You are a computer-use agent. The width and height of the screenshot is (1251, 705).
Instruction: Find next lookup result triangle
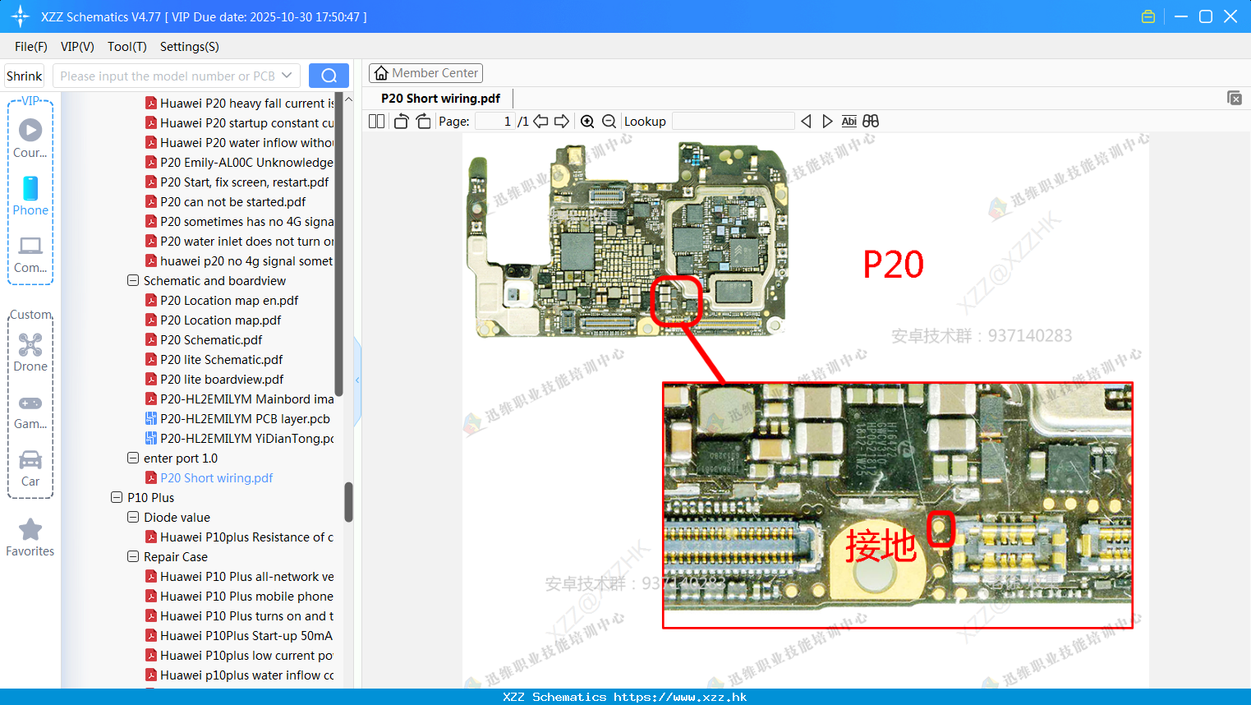pyautogui.click(x=827, y=121)
